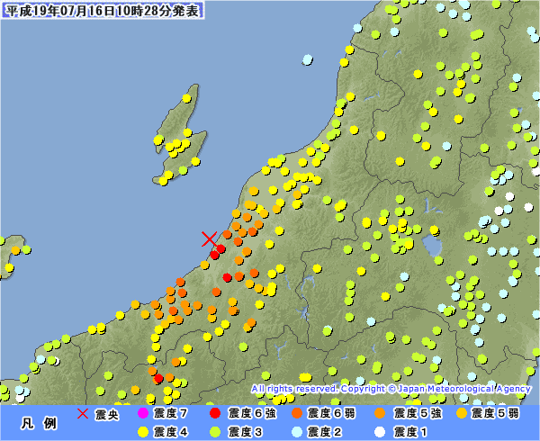The image size is (540, 441).
Task: Click the isolated red dot near the bottom of the map
Action: (x=158, y=379)
